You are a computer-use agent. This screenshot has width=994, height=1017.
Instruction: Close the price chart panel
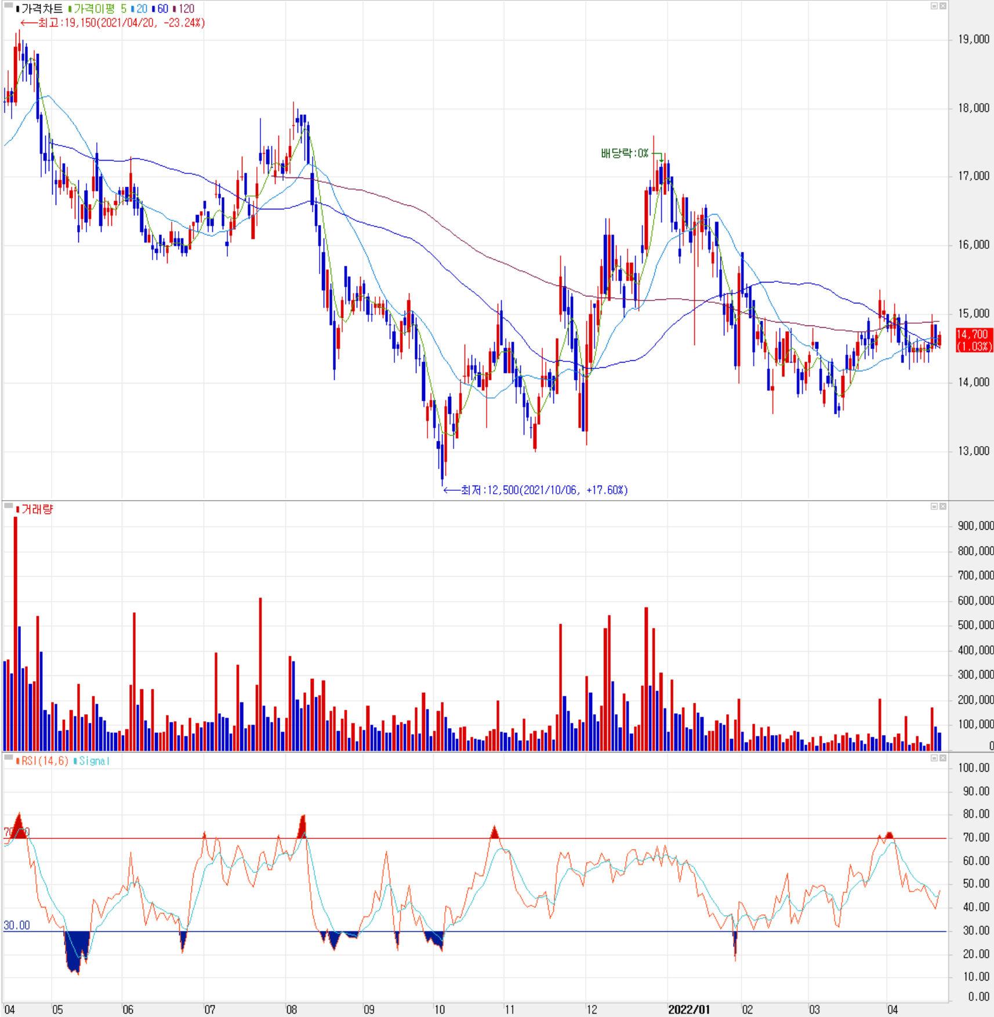[943, 6]
